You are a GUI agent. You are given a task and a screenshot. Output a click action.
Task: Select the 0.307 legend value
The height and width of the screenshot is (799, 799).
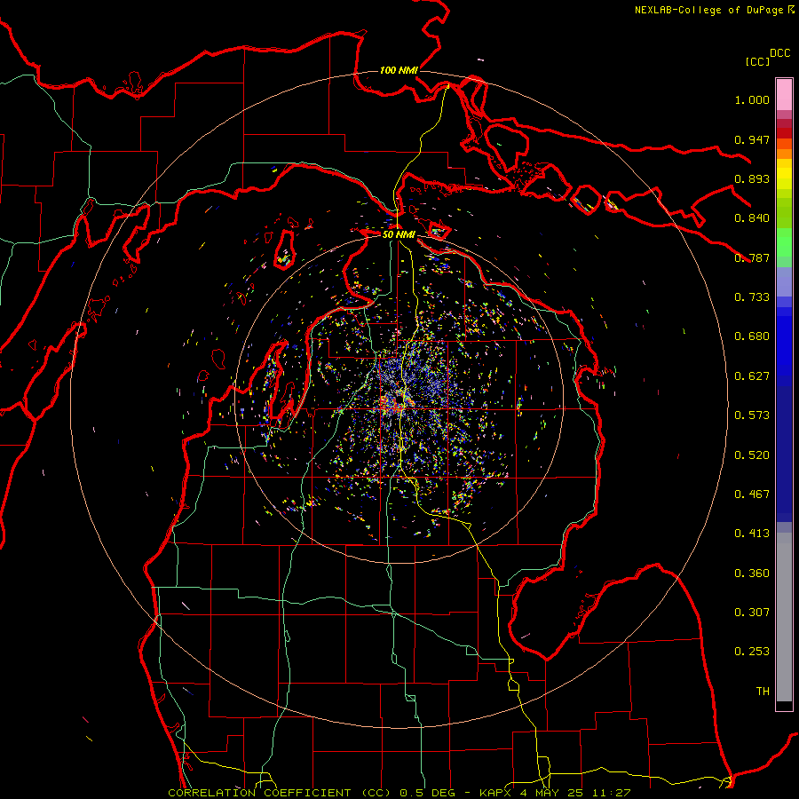[x=752, y=613]
